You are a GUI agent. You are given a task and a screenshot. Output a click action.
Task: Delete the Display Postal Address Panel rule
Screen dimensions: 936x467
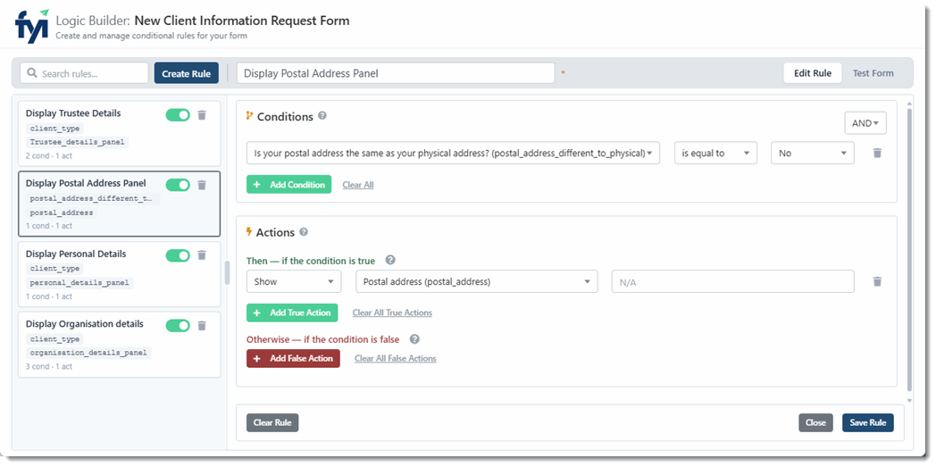[x=202, y=185]
